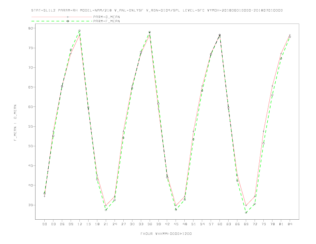The image size is (316, 244).
Task: Click x-axis forecast hour label 33
Action: click(141, 224)
